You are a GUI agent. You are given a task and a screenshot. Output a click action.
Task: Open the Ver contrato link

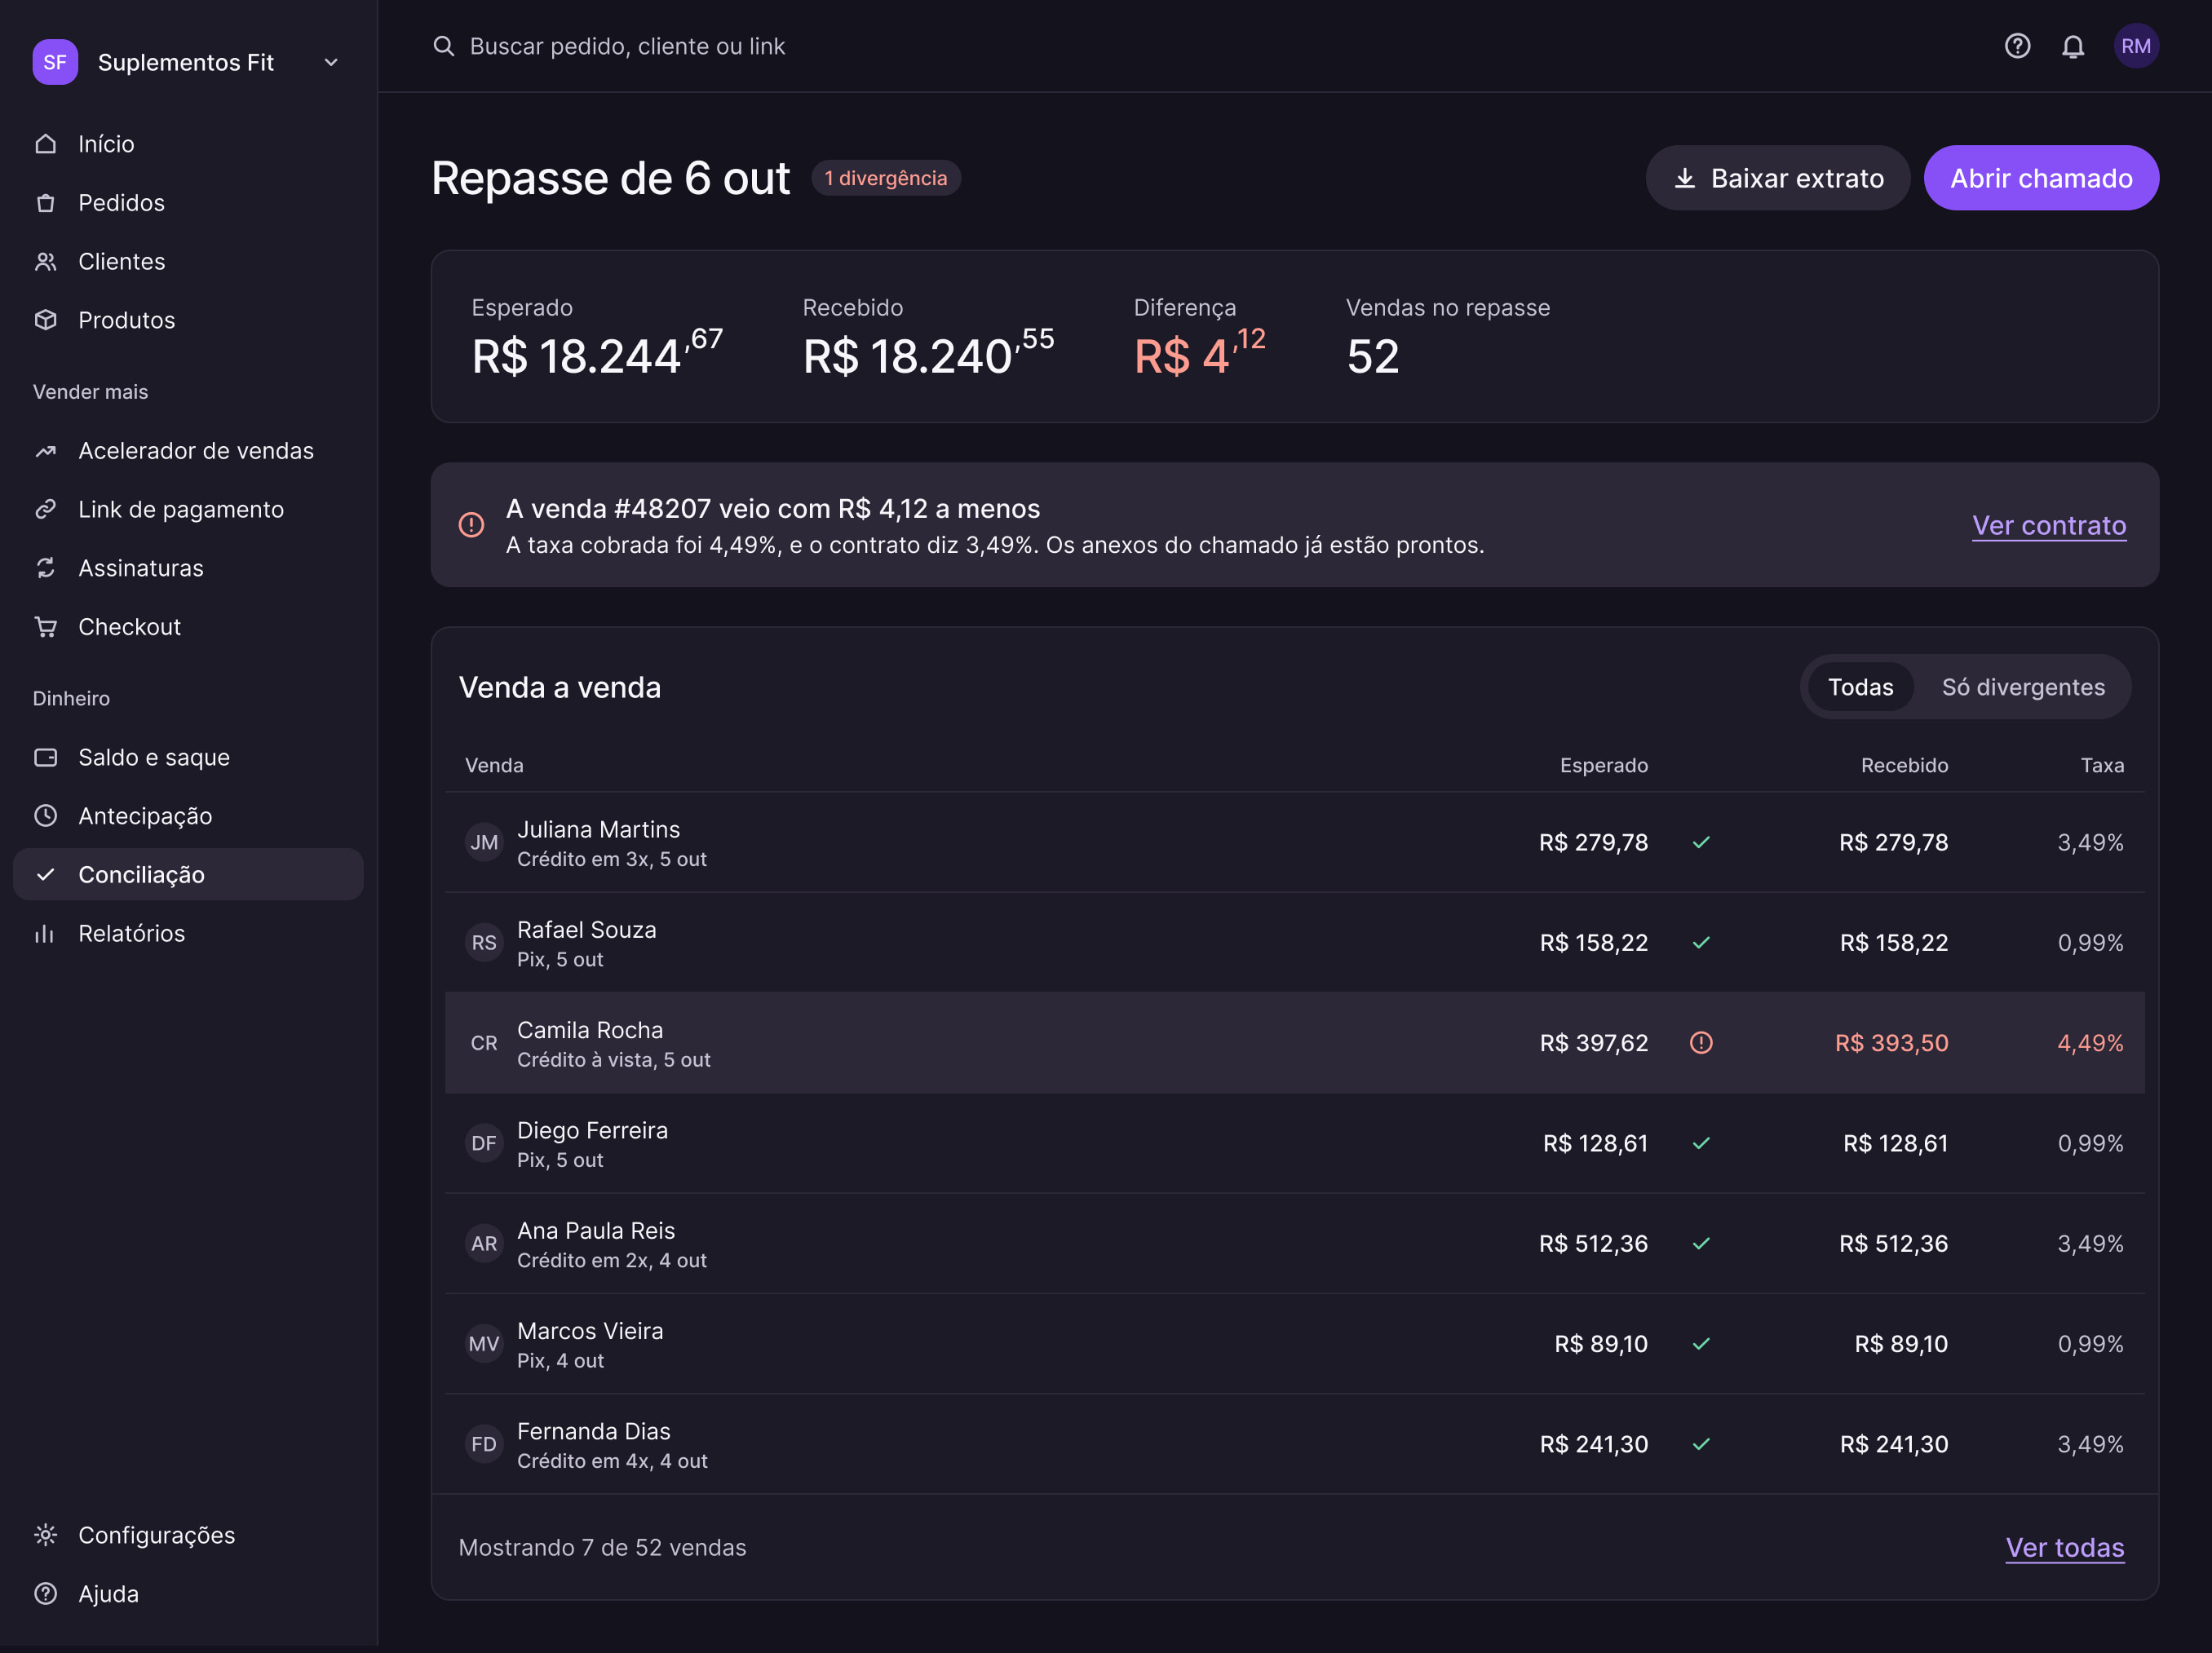click(2049, 525)
